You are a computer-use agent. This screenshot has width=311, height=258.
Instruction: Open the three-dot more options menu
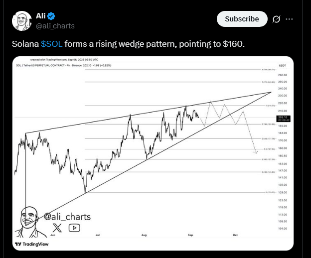(x=289, y=19)
